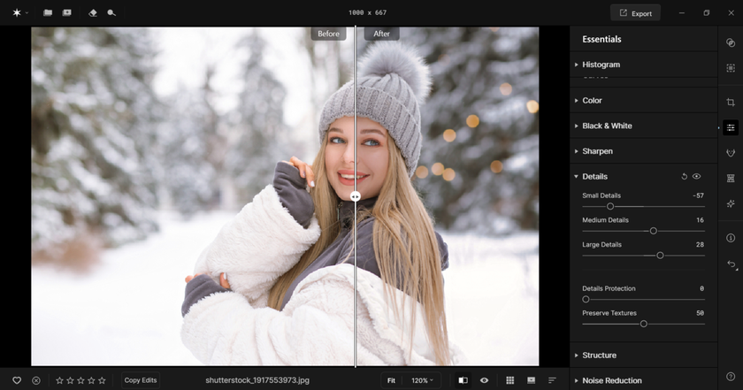
Task: Click the Export button
Action: click(635, 13)
